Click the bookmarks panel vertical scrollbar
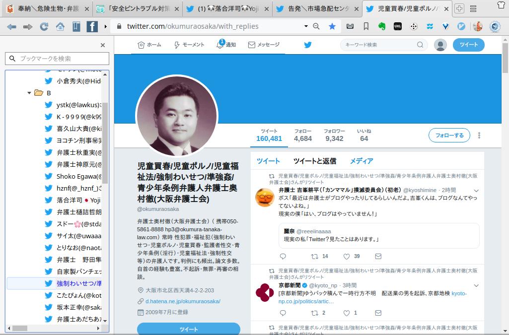Viewport: 509px width, 335px height. coord(105,143)
